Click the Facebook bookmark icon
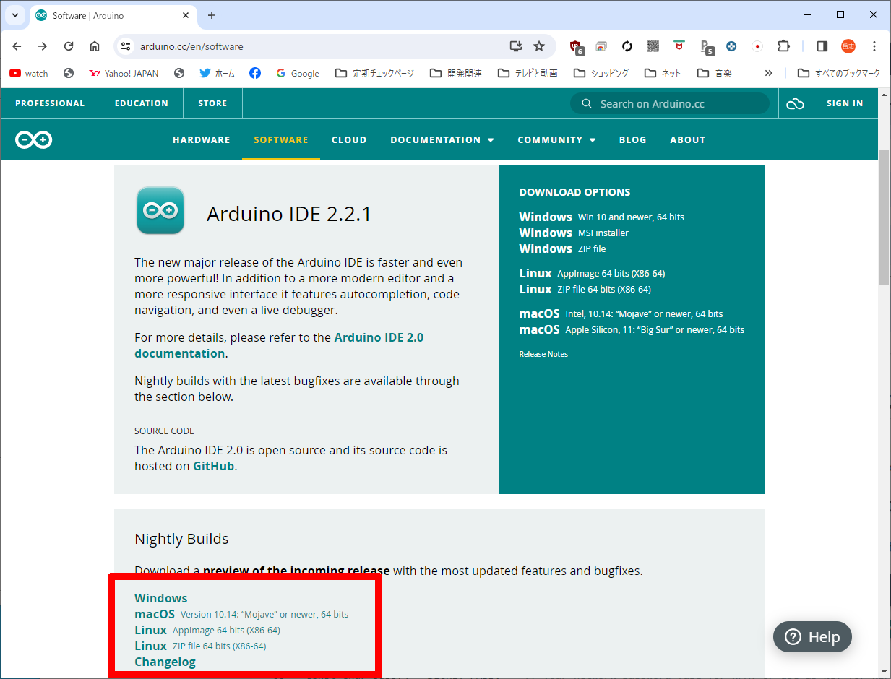The width and height of the screenshot is (891, 679). (255, 73)
